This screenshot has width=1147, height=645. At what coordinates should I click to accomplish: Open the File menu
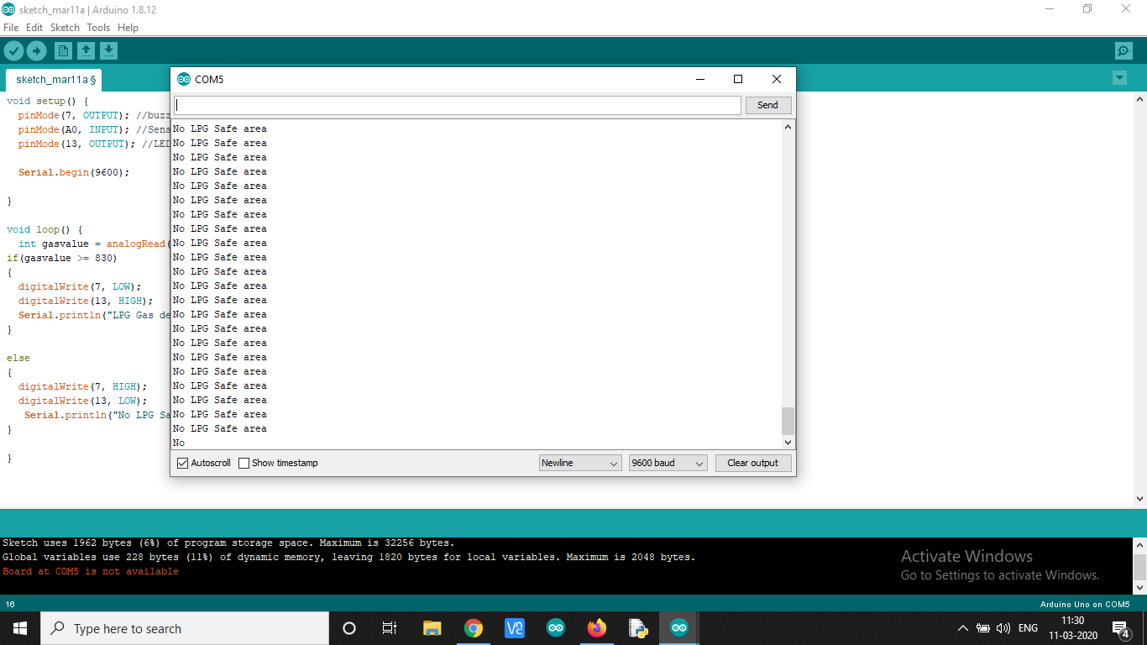point(11,28)
